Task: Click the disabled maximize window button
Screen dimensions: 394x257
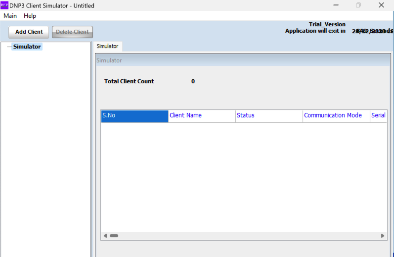Action: tap(358, 5)
